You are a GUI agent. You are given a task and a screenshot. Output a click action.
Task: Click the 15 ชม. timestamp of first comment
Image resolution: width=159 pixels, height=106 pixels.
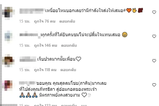[25, 21]
